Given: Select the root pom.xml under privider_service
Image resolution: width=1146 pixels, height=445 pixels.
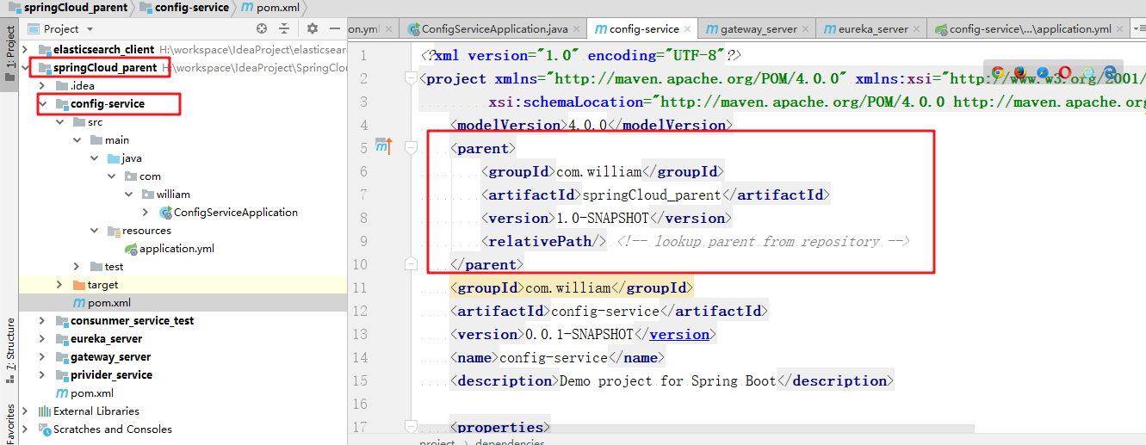Looking at the screenshot, I should [x=92, y=392].
